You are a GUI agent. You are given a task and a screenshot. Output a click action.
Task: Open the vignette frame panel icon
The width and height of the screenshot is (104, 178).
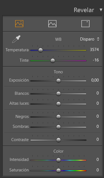(86, 24)
